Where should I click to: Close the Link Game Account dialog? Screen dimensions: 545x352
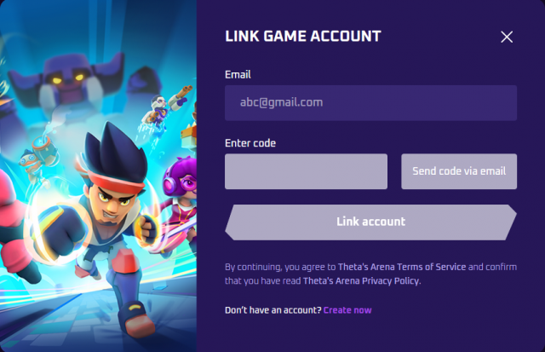tap(507, 37)
